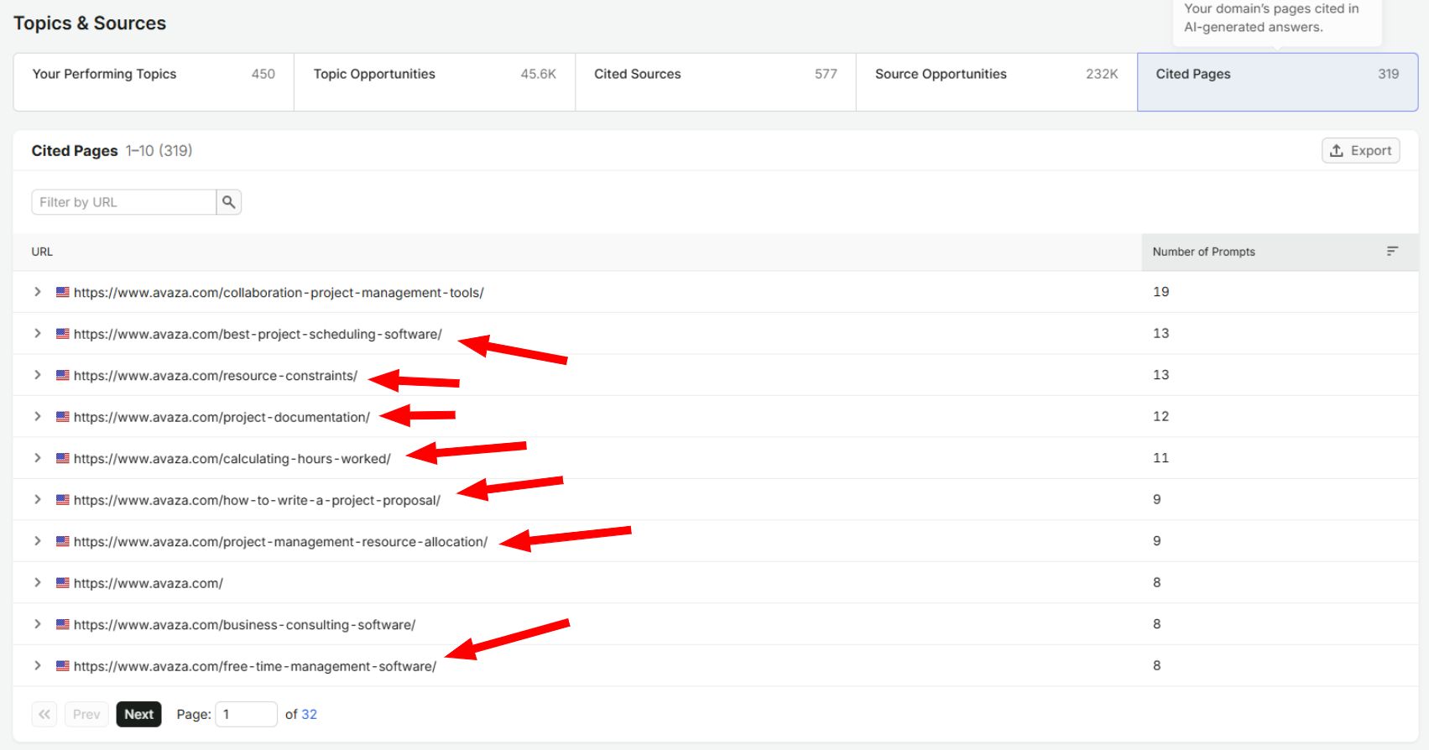Expand the avaza.com homepage row
Image resolution: width=1429 pixels, height=750 pixels.
[x=38, y=583]
